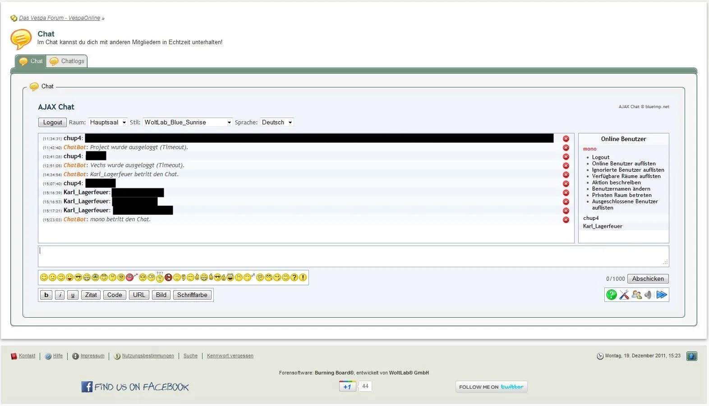The width and height of the screenshot is (709, 406).
Task: Click into the chat message input field
Action: point(352,256)
